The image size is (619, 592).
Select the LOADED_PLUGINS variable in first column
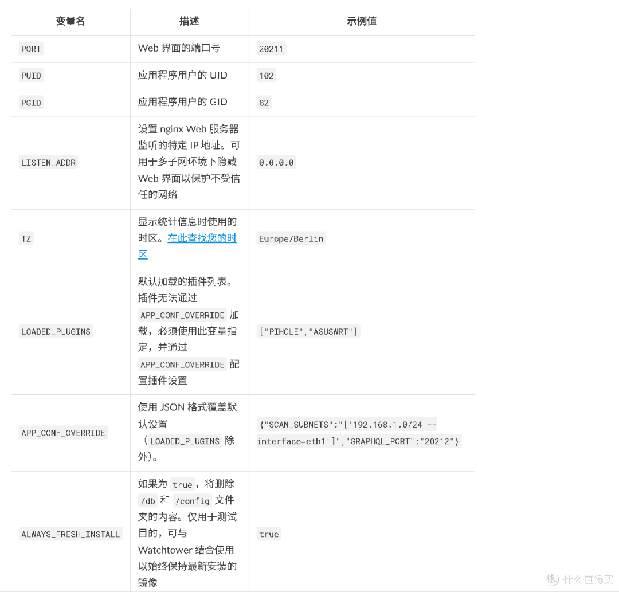[56, 331]
